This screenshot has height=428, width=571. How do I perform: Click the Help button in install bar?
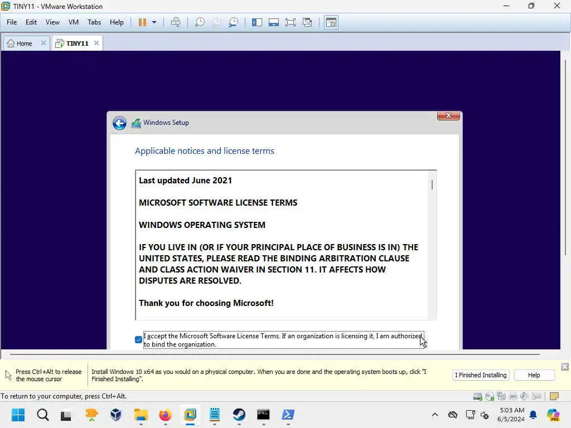point(534,375)
